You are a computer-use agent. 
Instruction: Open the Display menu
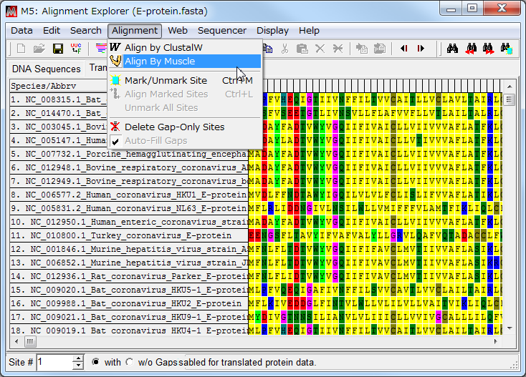[x=272, y=31]
